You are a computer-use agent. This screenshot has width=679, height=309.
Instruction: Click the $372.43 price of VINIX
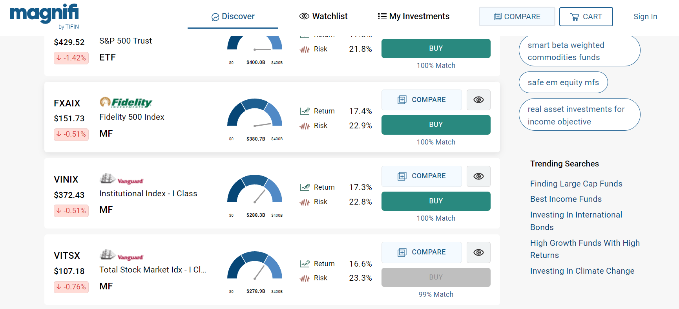pyautogui.click(x=69, y=195)
